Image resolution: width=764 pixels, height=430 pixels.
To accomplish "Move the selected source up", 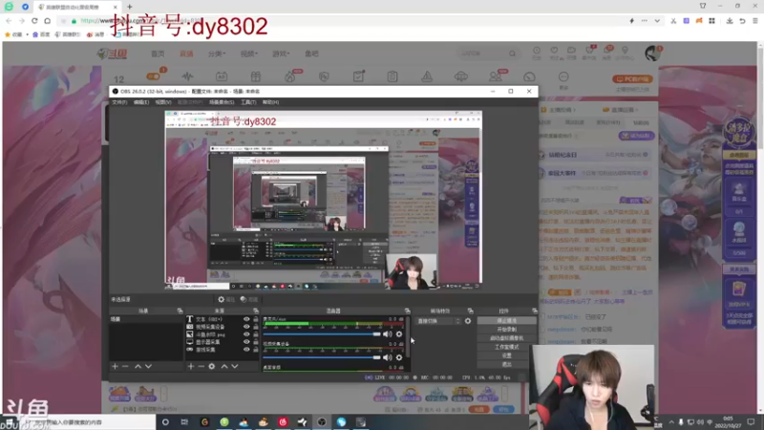I will pos(224,366).
